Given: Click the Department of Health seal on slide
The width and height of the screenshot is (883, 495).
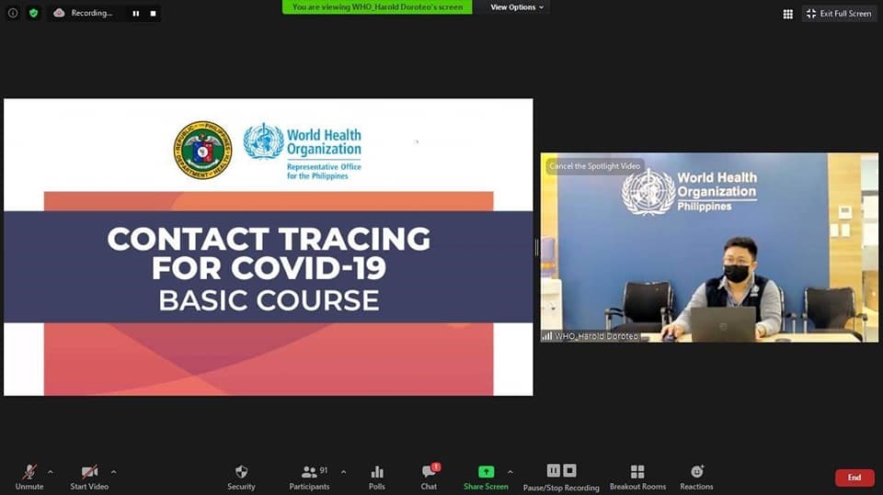Looking at the screenshot, I should pyautogui.click(x=202, y=150).
